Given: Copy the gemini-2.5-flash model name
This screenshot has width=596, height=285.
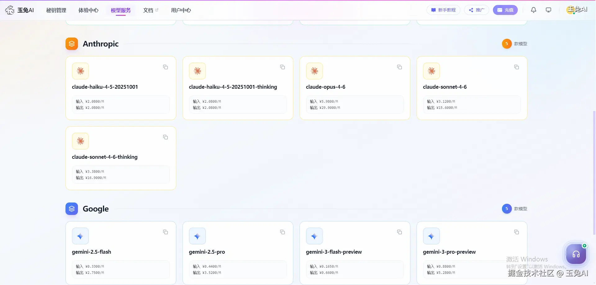Looking at the screenshot, I should [x=165, y=232].
